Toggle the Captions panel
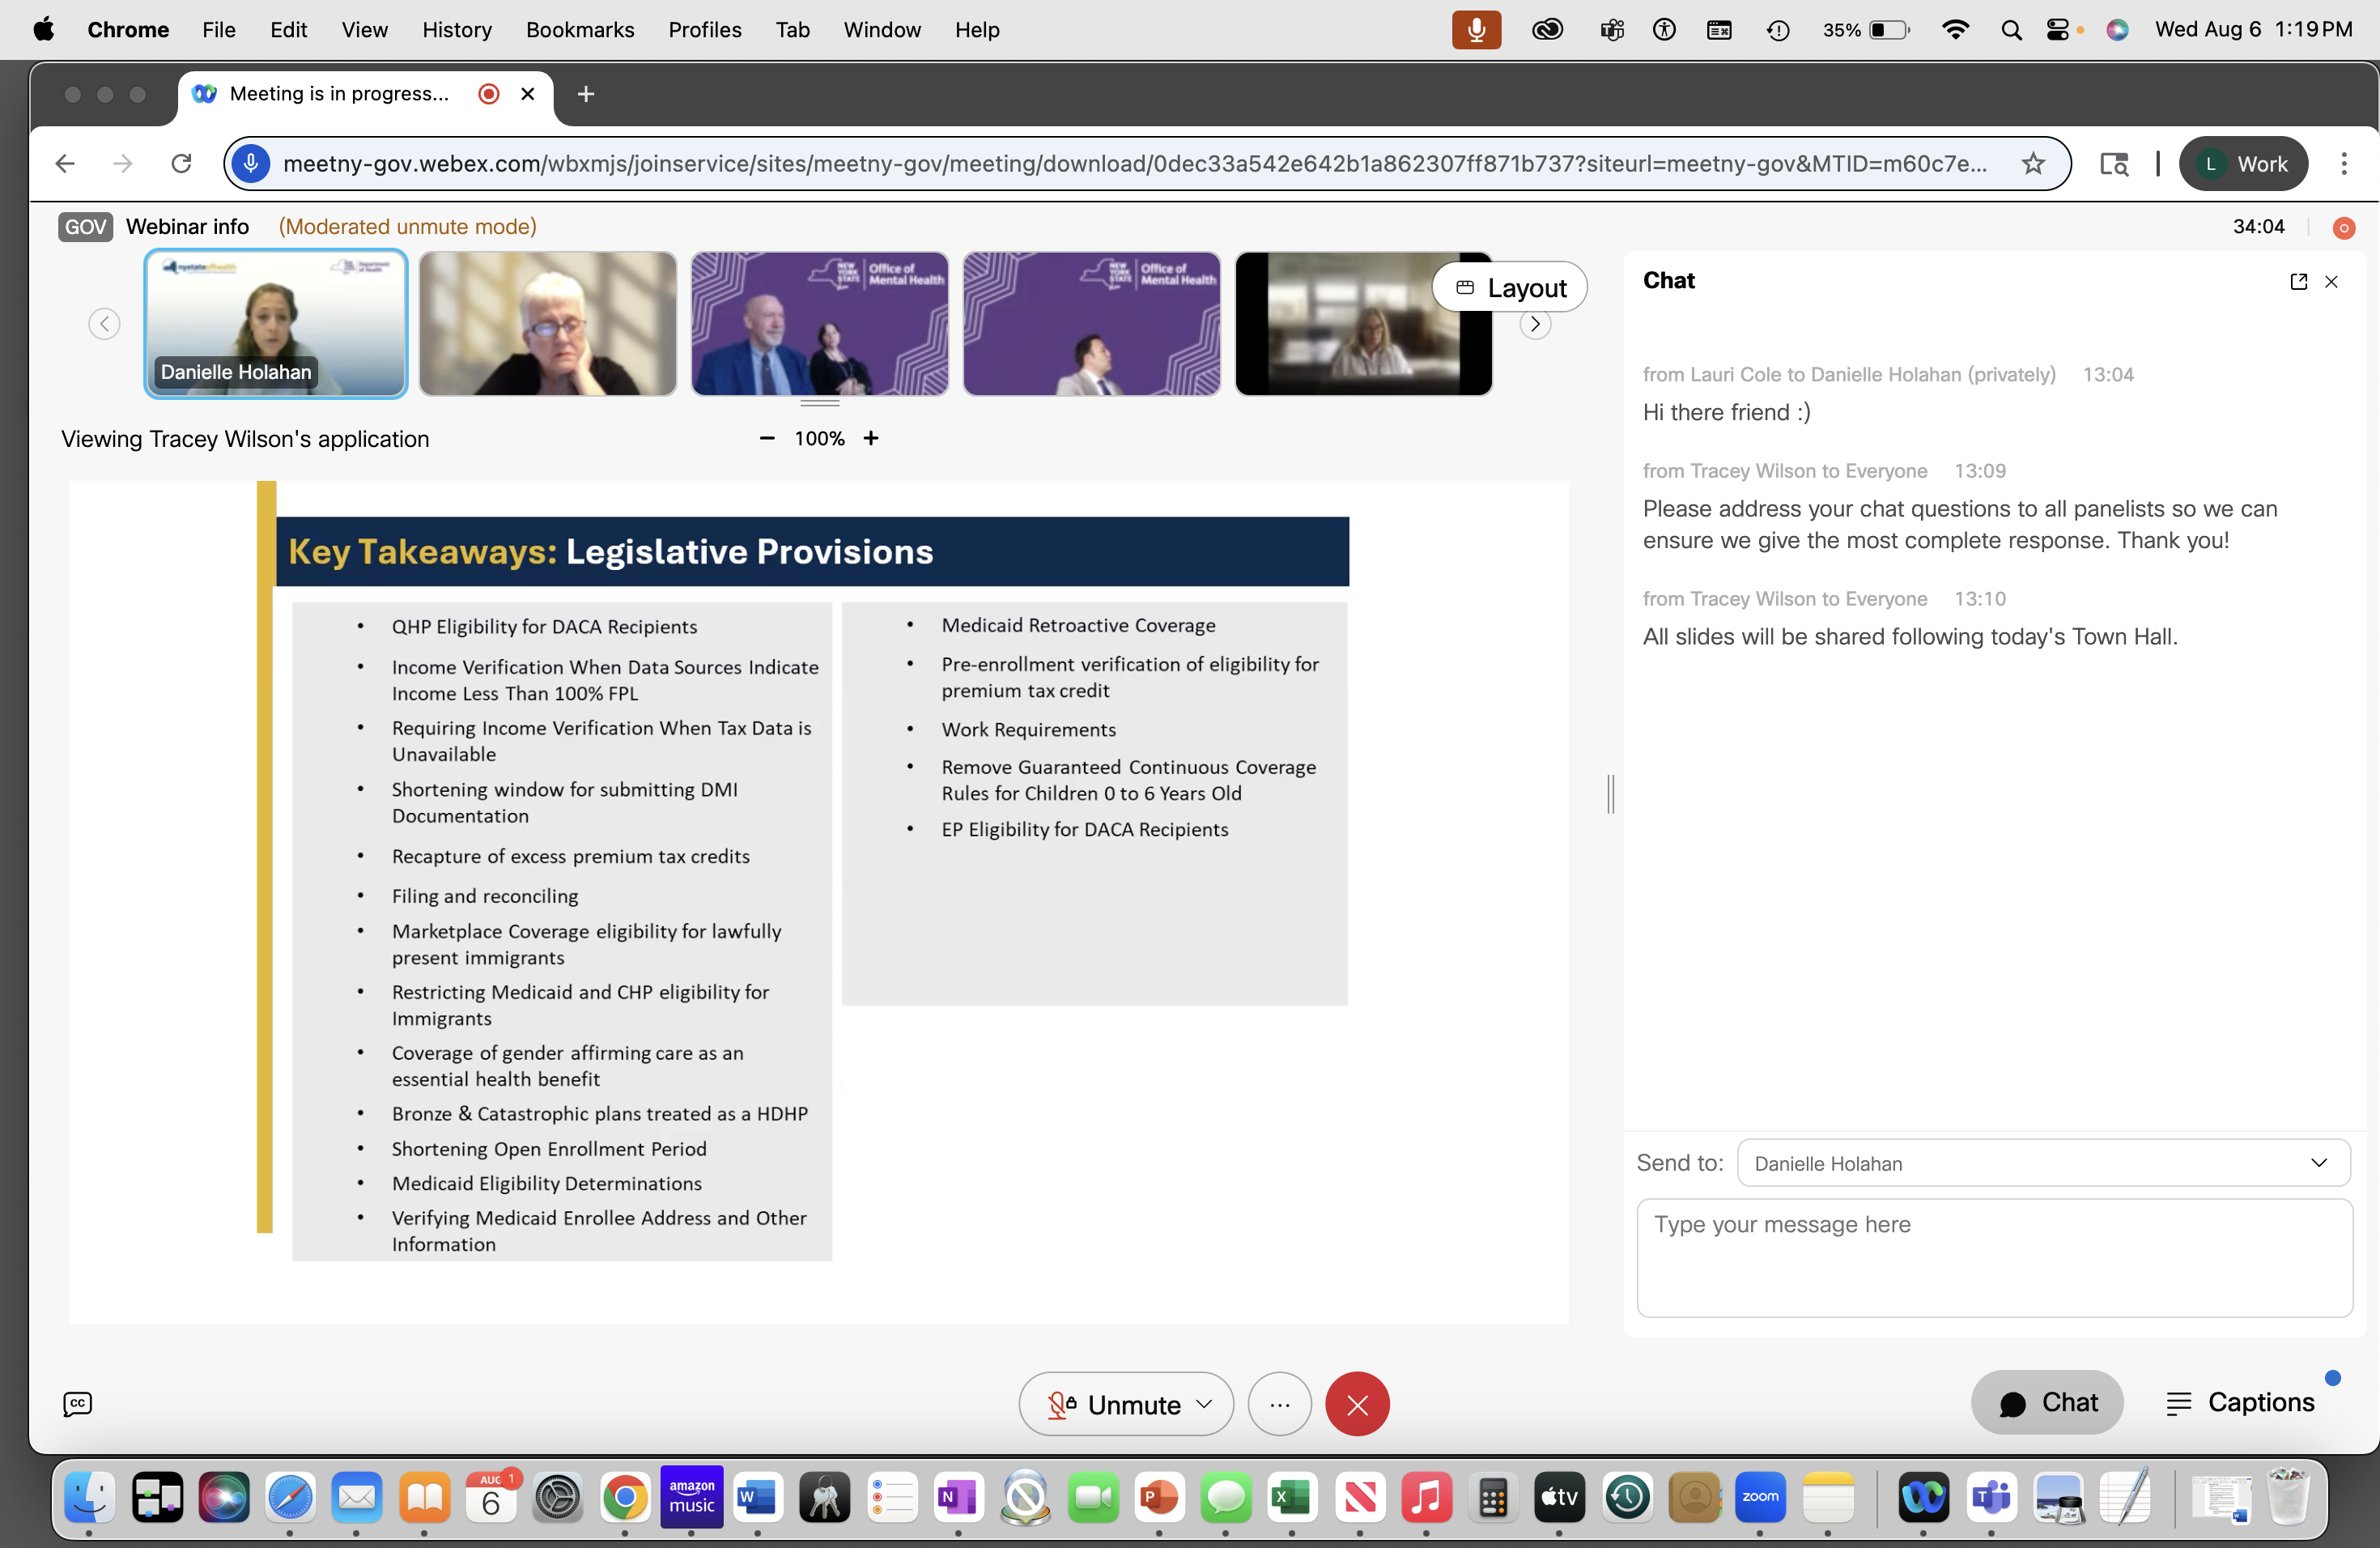 click(2240, 1402)
